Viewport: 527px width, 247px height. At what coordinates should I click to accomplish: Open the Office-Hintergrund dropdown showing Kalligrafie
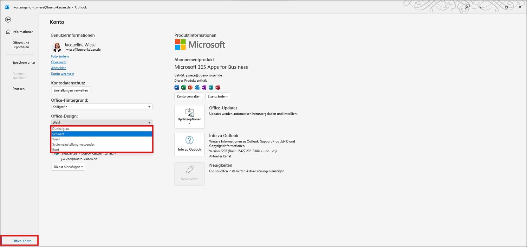(x=102, y=107)
